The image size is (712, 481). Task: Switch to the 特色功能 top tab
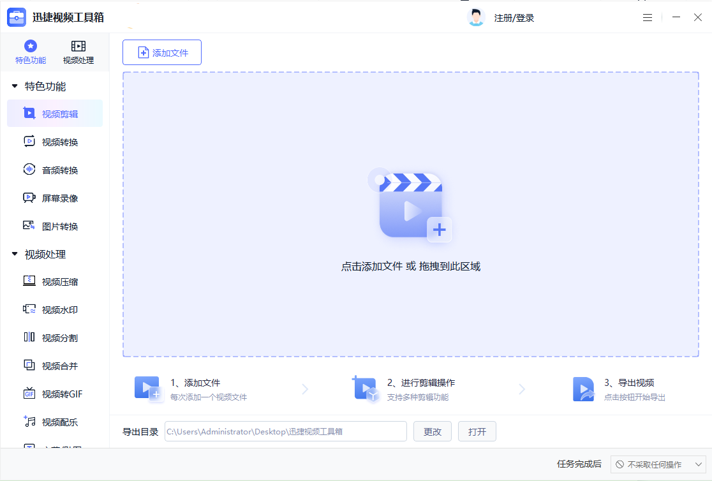pyautogui.click(x=30, y=51)
